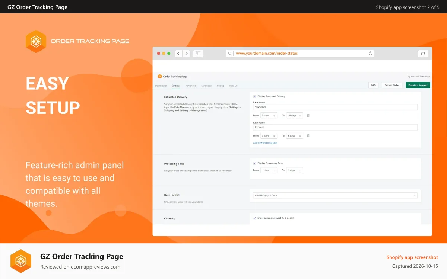Image resolution: width=447 pixels, height=279 pixels.
Task: Go back with the browser back arrow
Action: point(178,54)
